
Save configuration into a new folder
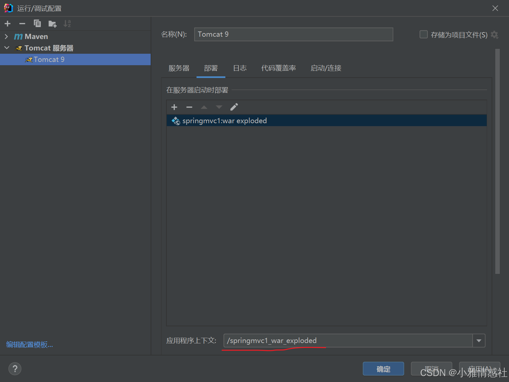point(52,24)
